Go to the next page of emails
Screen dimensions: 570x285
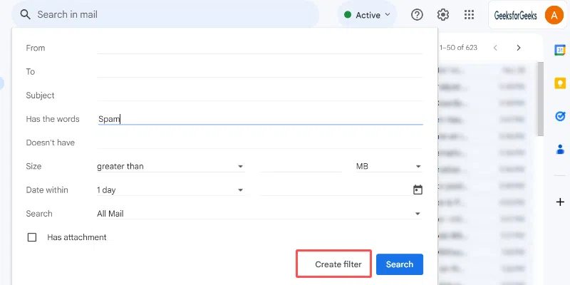[x=519, y=48]
